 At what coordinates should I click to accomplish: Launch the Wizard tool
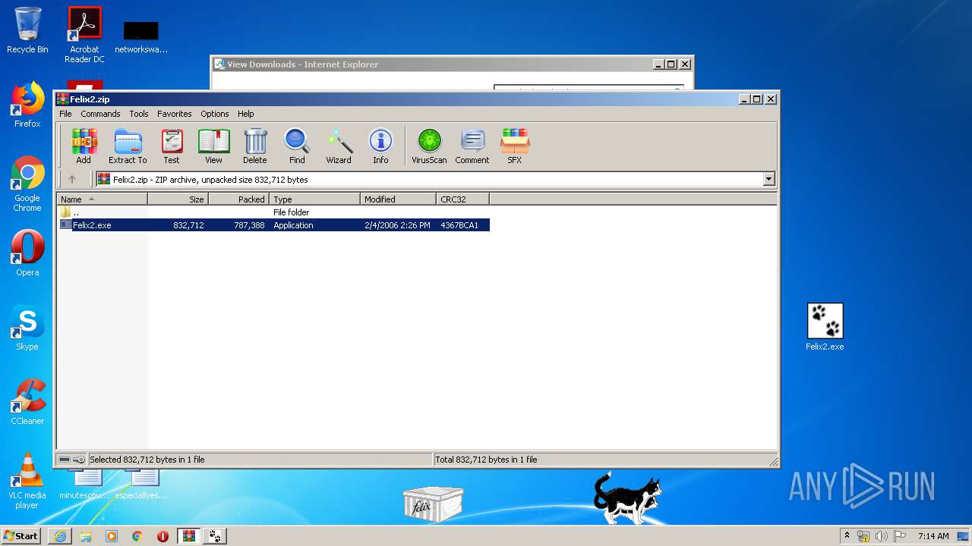[339, 146]
